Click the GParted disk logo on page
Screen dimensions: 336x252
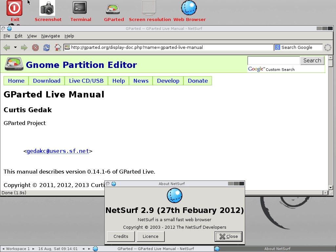[14, 64]
